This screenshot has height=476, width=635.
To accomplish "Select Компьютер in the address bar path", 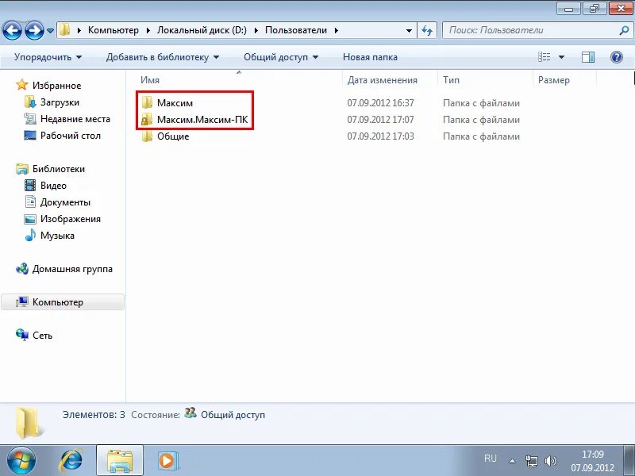I will click(114, 30).
